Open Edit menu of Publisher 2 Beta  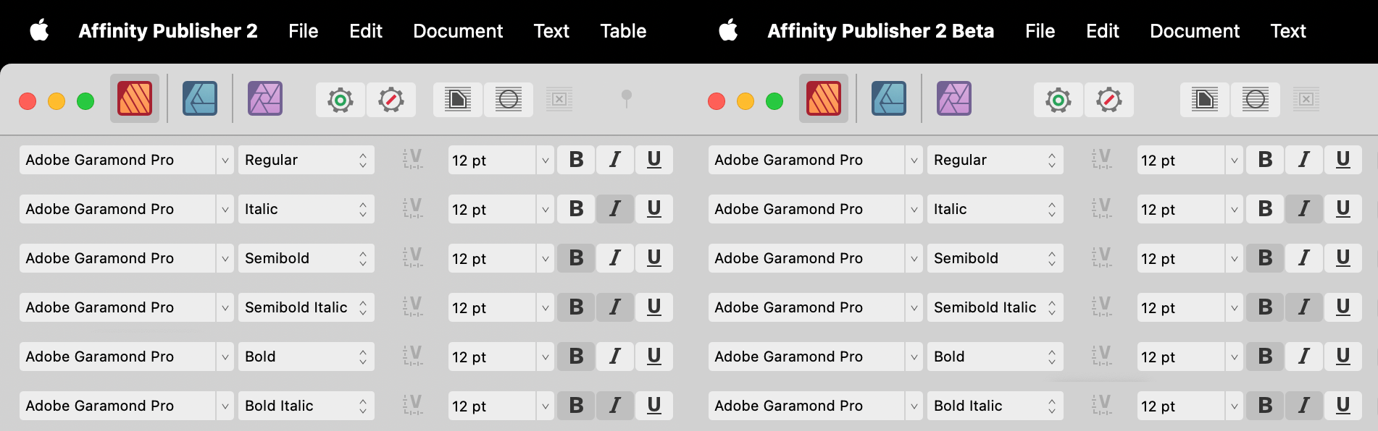pos(1103,31)
